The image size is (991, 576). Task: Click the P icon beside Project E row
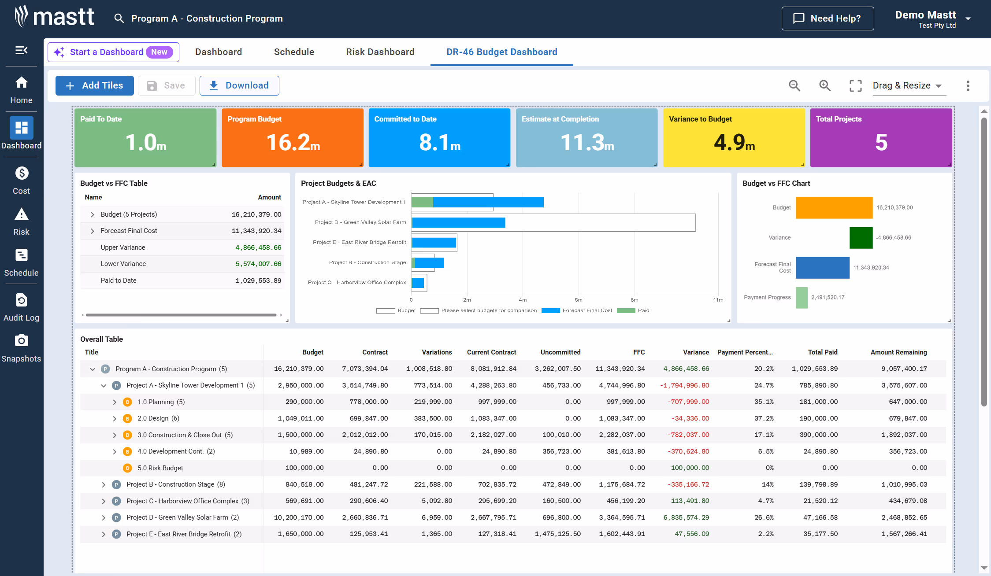click(x=116, y=534)
